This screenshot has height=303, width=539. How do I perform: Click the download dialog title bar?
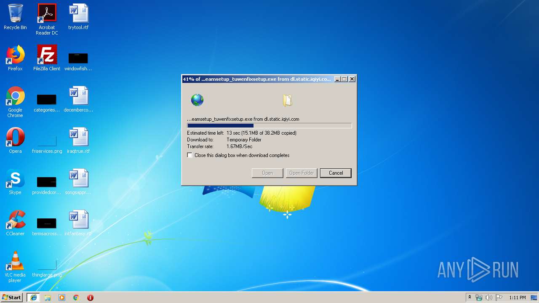pyautogui.click(x=258, y=79)
